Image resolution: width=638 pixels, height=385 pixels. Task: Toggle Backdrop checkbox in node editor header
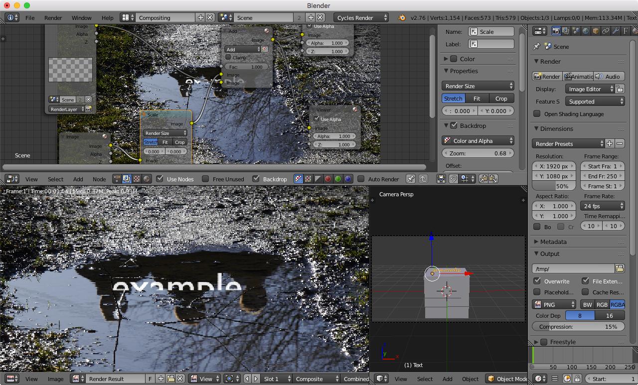click(256, 179)
